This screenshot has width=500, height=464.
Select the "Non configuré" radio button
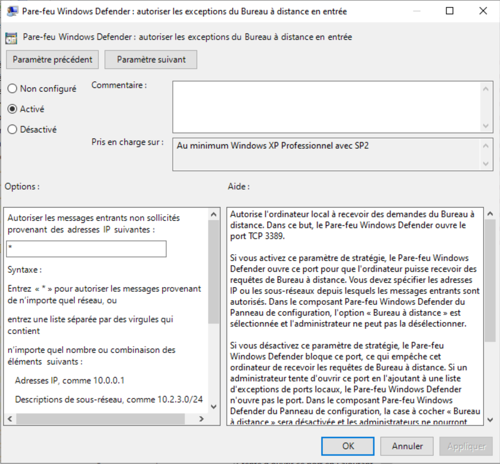[13, 89]
